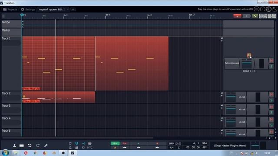Click the BPM 120.00 tempo field
The height and width of the screenshot is (156, 278).
pyautogui.click(x=175, y=143)
